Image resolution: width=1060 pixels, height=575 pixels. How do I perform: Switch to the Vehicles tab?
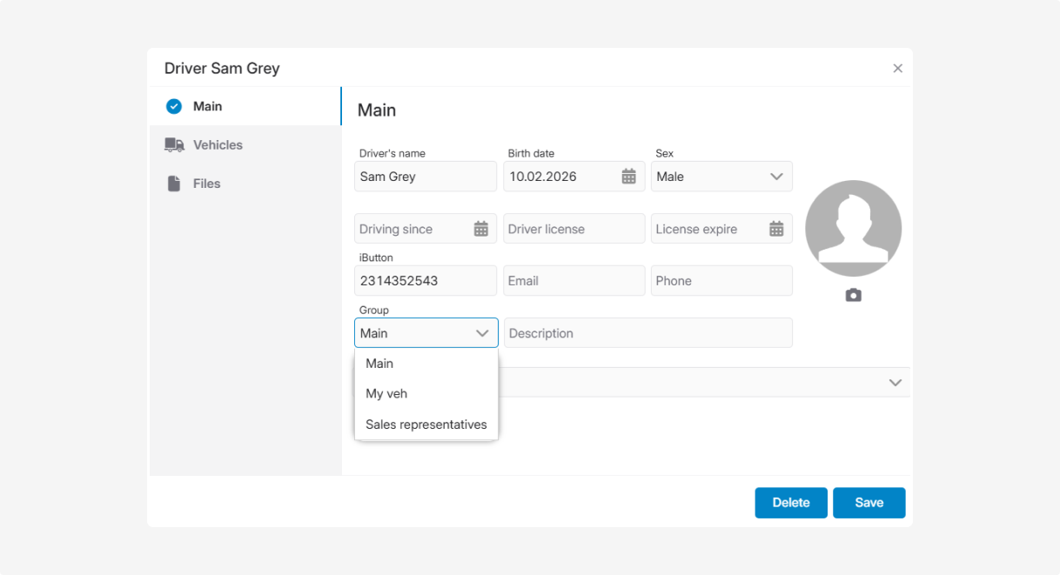(218, 145)
